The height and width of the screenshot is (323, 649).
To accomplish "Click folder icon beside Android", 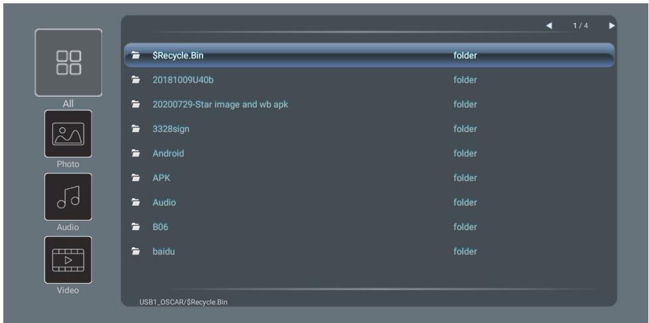I will pos(136,153).
